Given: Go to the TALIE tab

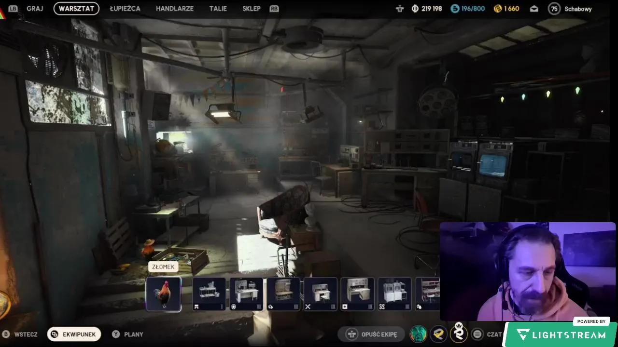Looking at the screenshot, I should coord(218,9).
